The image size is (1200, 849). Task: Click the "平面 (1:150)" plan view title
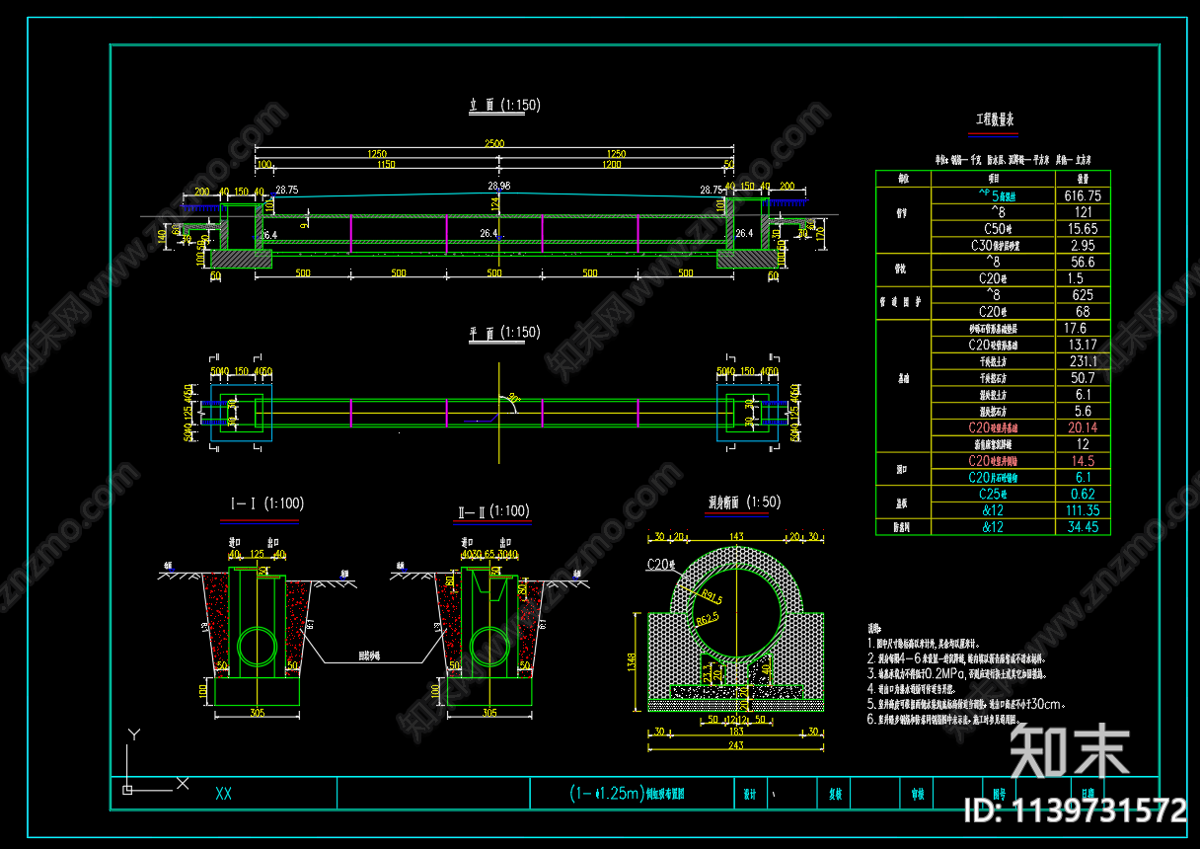click(x=504, y=333)
